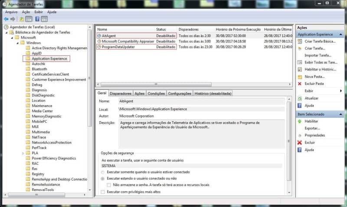Click the Agendador de Tarefas (Local) clock icon
The image size is (347, 207).
pos(6,27)
